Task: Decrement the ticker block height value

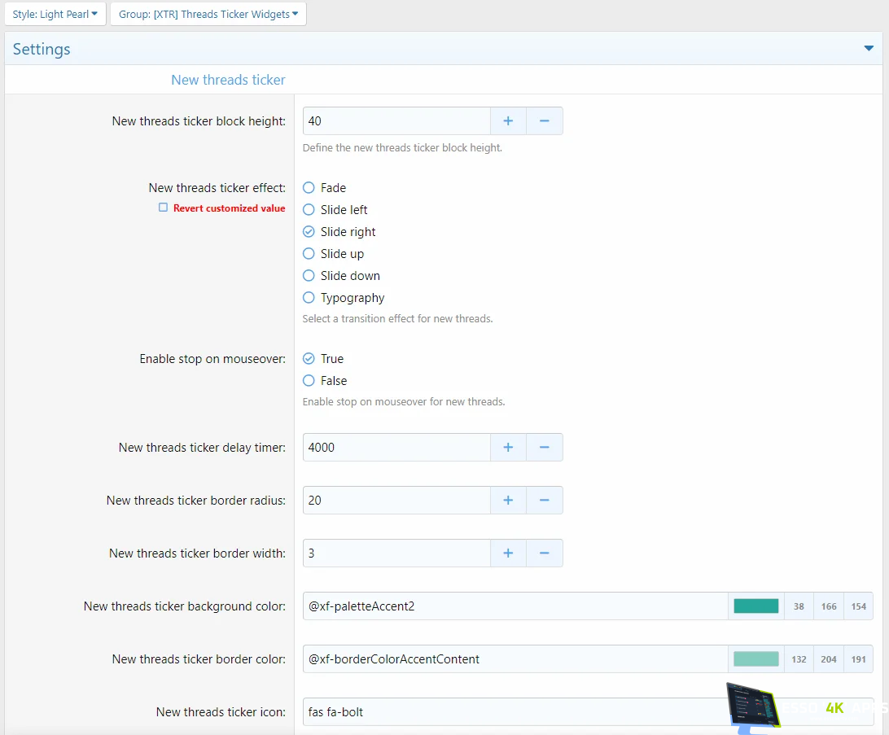Action: coord(544,120)
